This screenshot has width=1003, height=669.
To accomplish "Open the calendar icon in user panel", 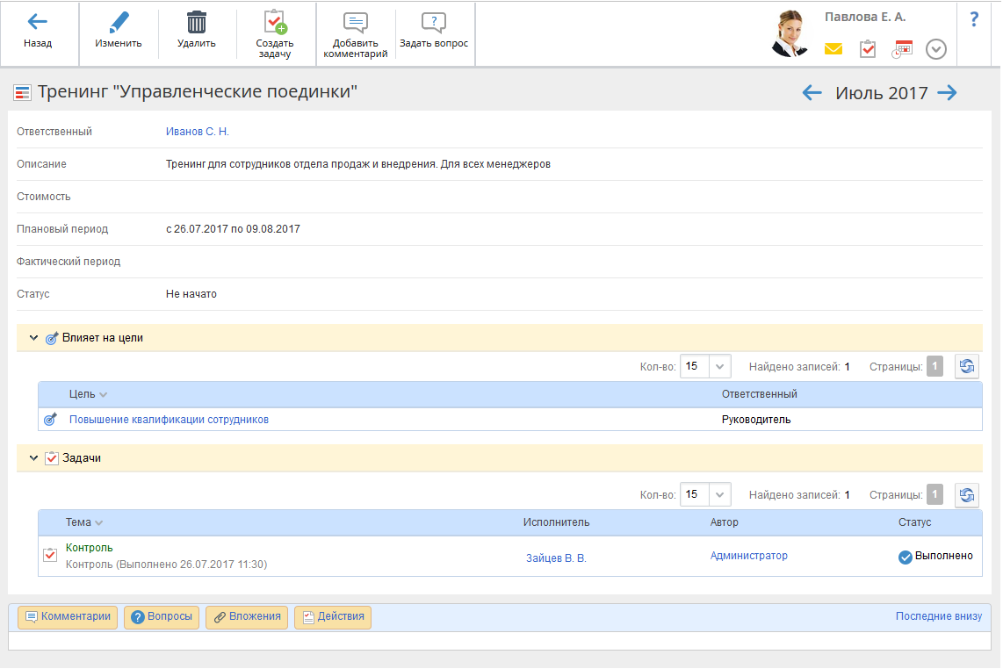I will (902, 49).
